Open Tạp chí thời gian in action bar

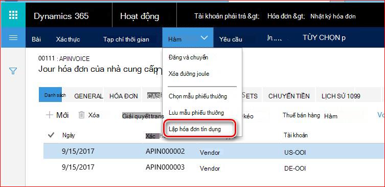(x=126, y=39)
